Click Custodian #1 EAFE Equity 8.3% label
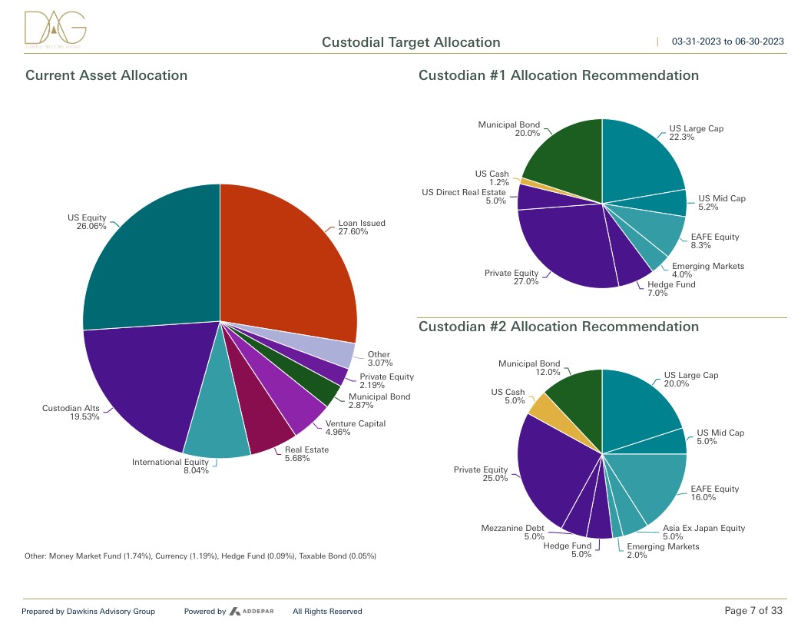 [x=714, y=241]
